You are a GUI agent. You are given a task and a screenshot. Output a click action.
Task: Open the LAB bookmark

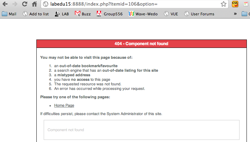coord(62,14)
